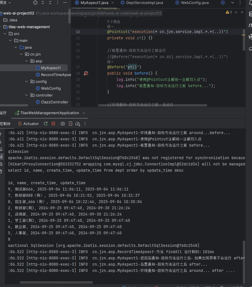Image resolution: width=252 pixels, height=287 pixels.
Task: Open the inlay hint dropdown above @Before("pt()")
Action: pos(110,62)
